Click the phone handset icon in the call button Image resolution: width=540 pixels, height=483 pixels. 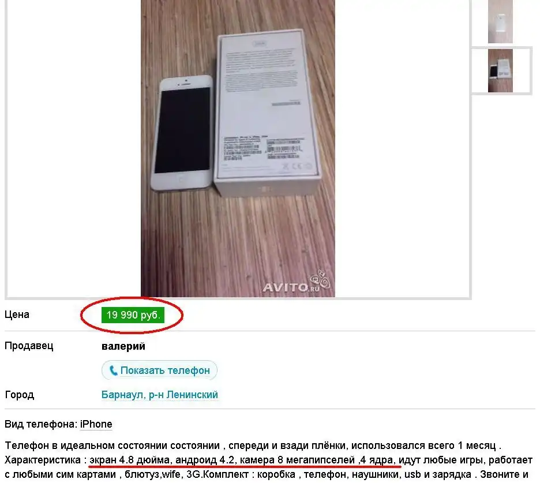[x=113, y=370]
